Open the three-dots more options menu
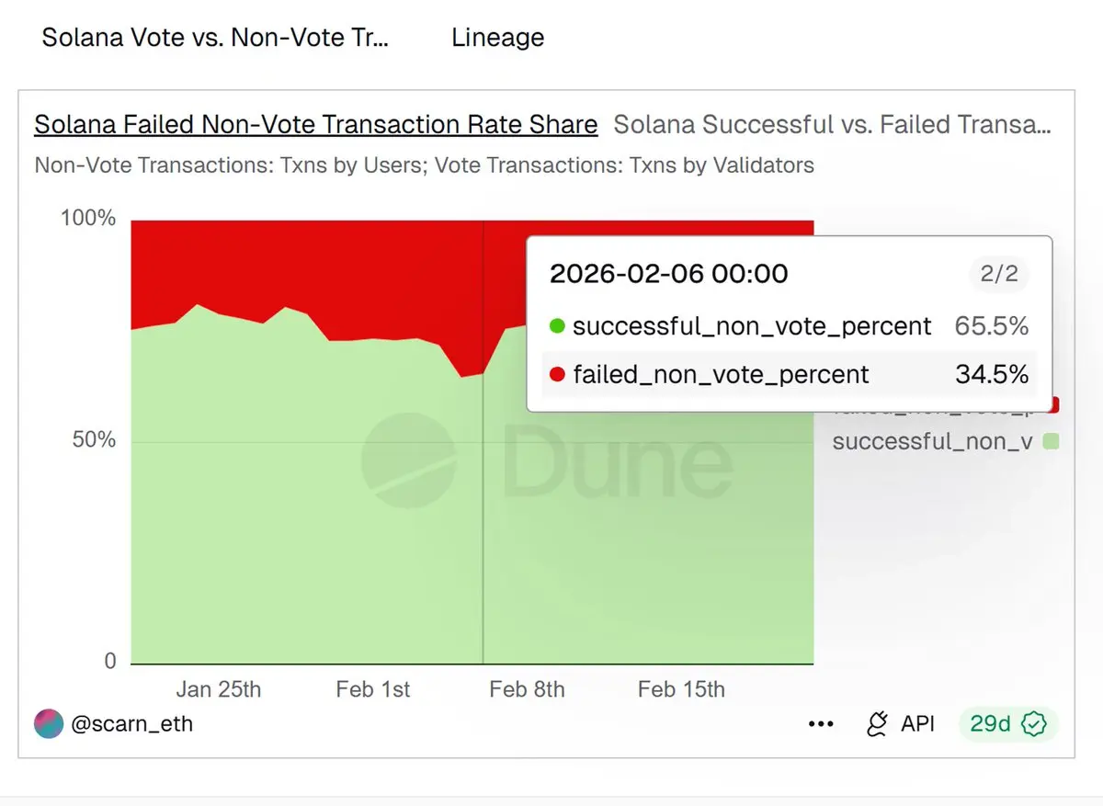The width and height of the screenshot is (1103, 806). (x=821, y=724)
